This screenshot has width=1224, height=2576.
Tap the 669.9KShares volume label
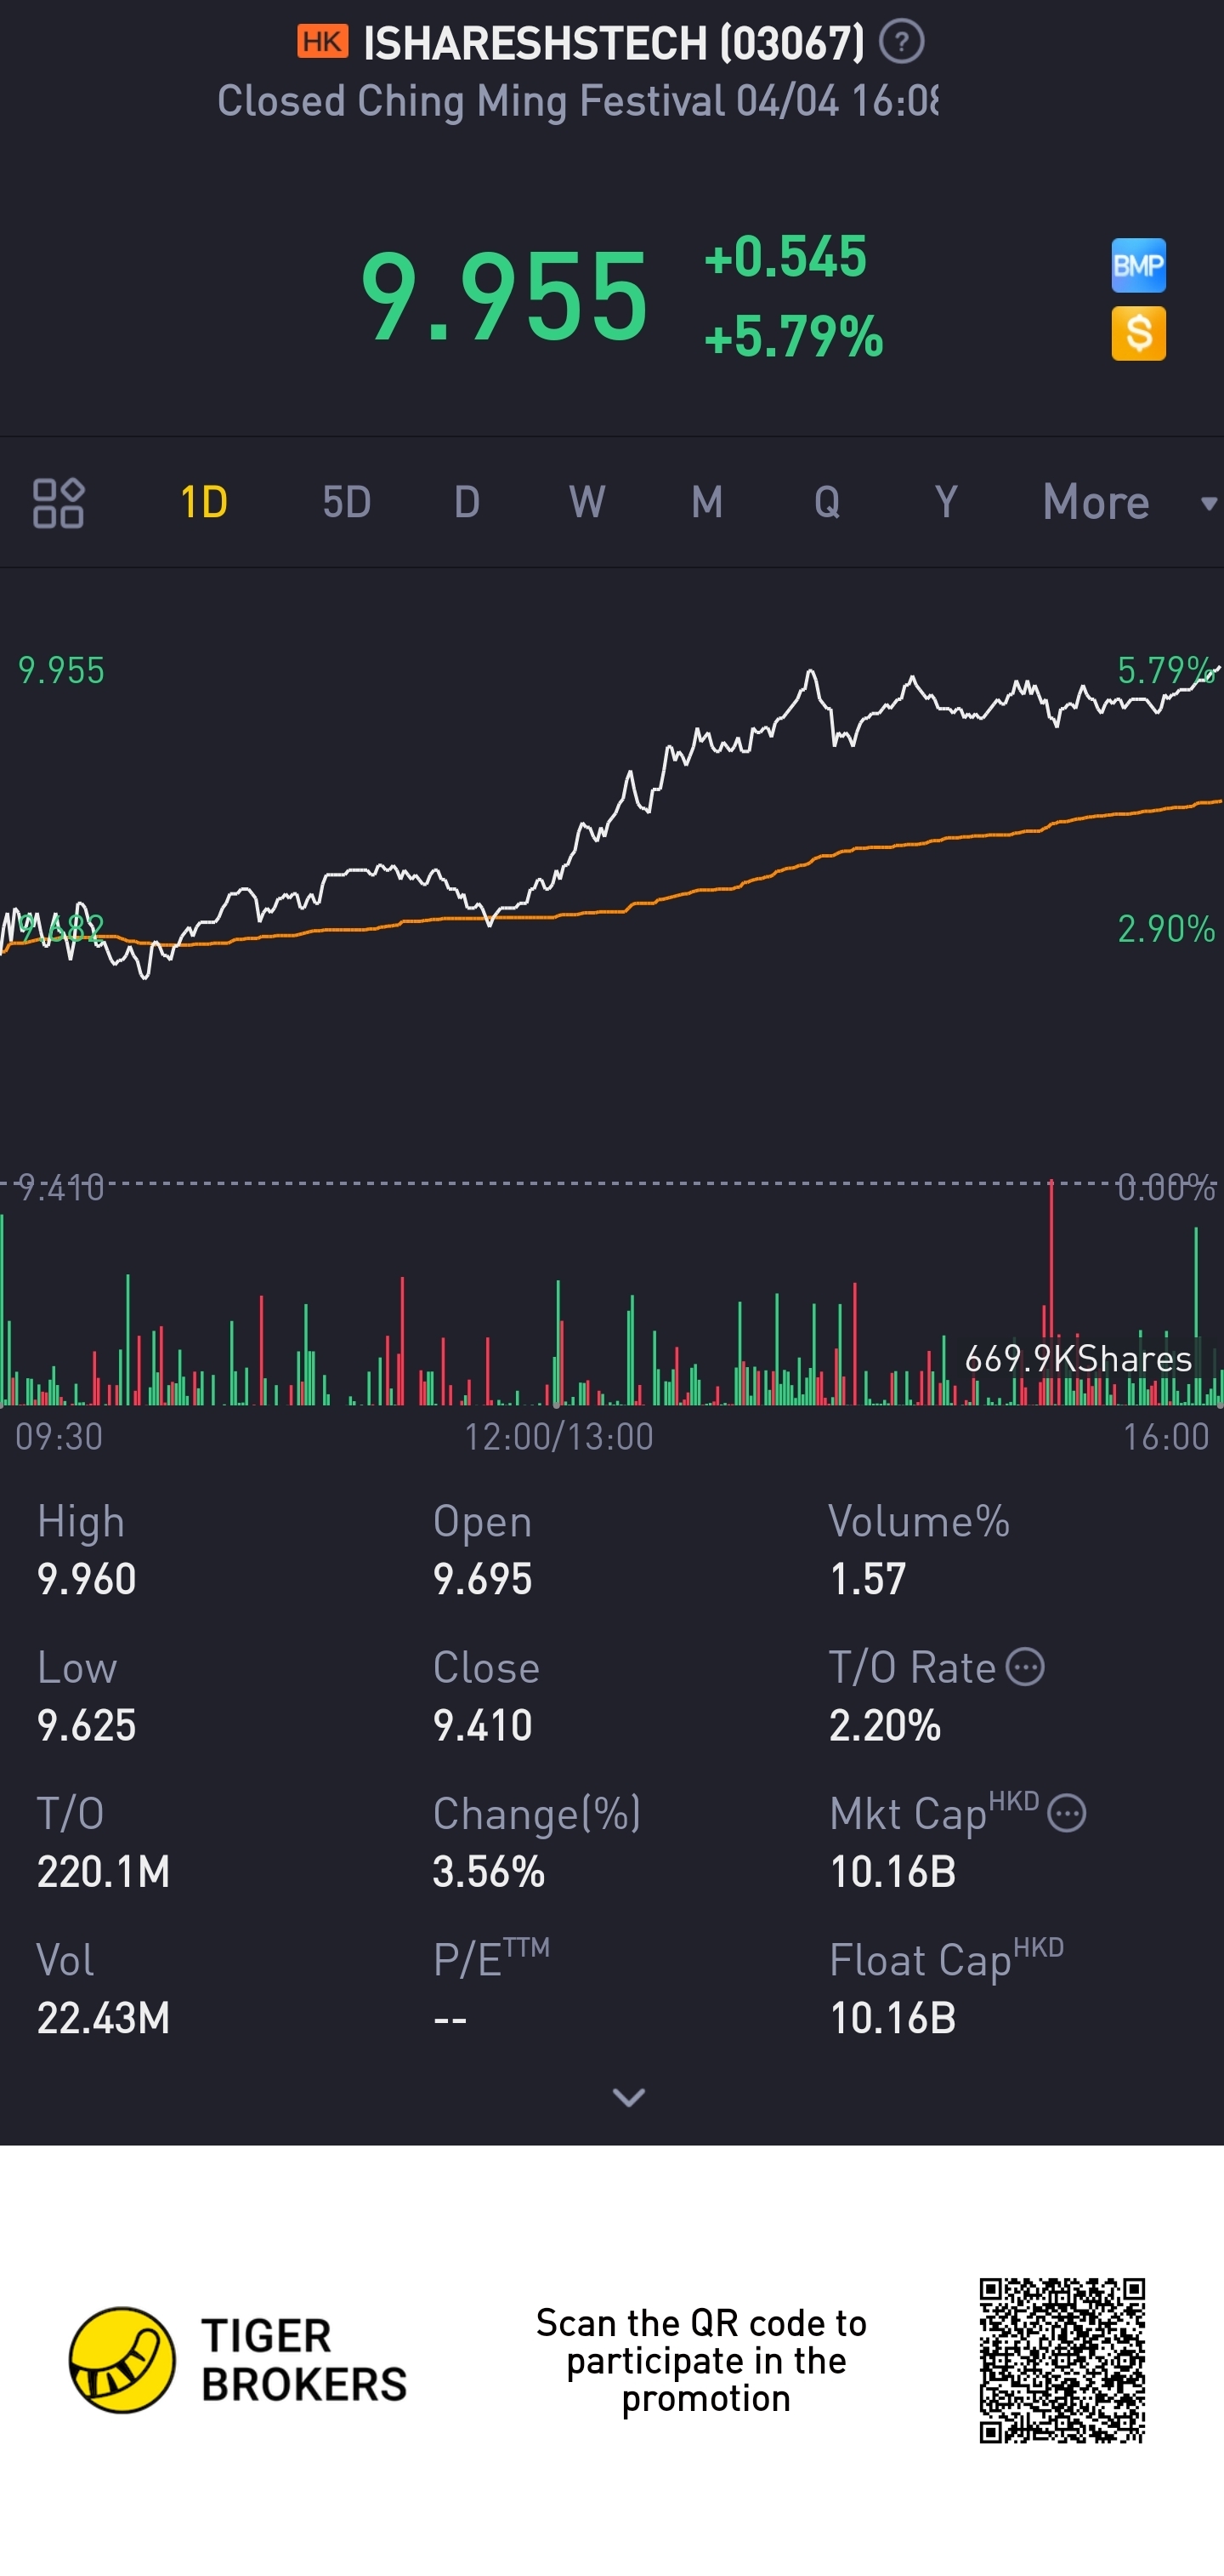click(x=1078, y=1358)
